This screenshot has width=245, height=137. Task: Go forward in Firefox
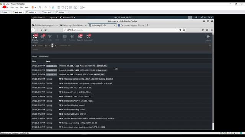[38, 30]
